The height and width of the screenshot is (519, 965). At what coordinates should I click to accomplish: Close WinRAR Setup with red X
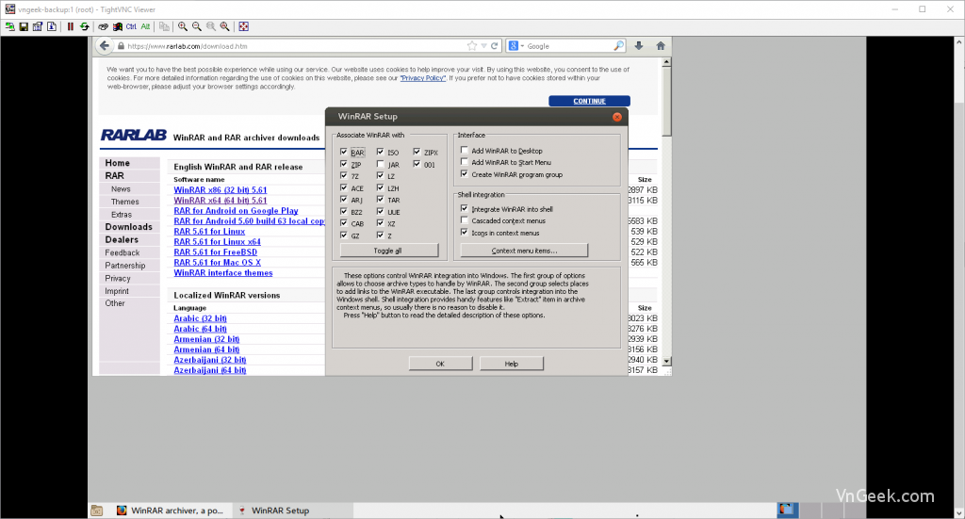click(617, 117)
